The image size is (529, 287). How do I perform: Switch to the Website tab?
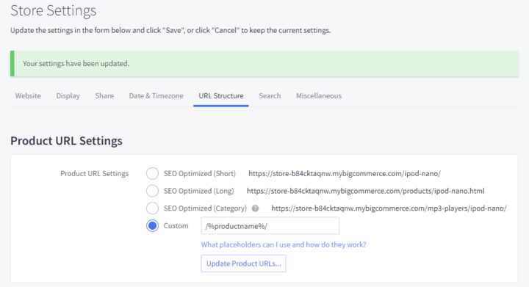click(x=28, y=95)
